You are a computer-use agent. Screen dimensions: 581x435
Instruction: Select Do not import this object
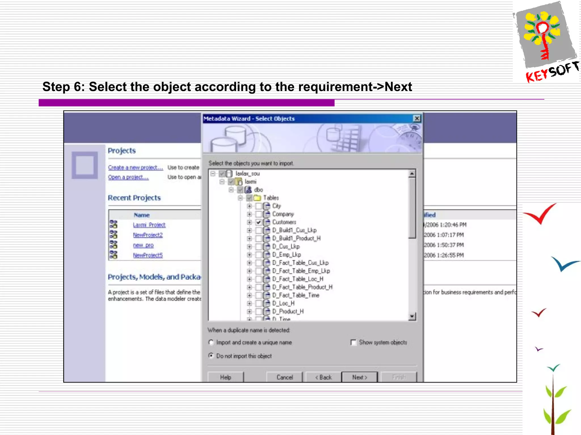211,355
